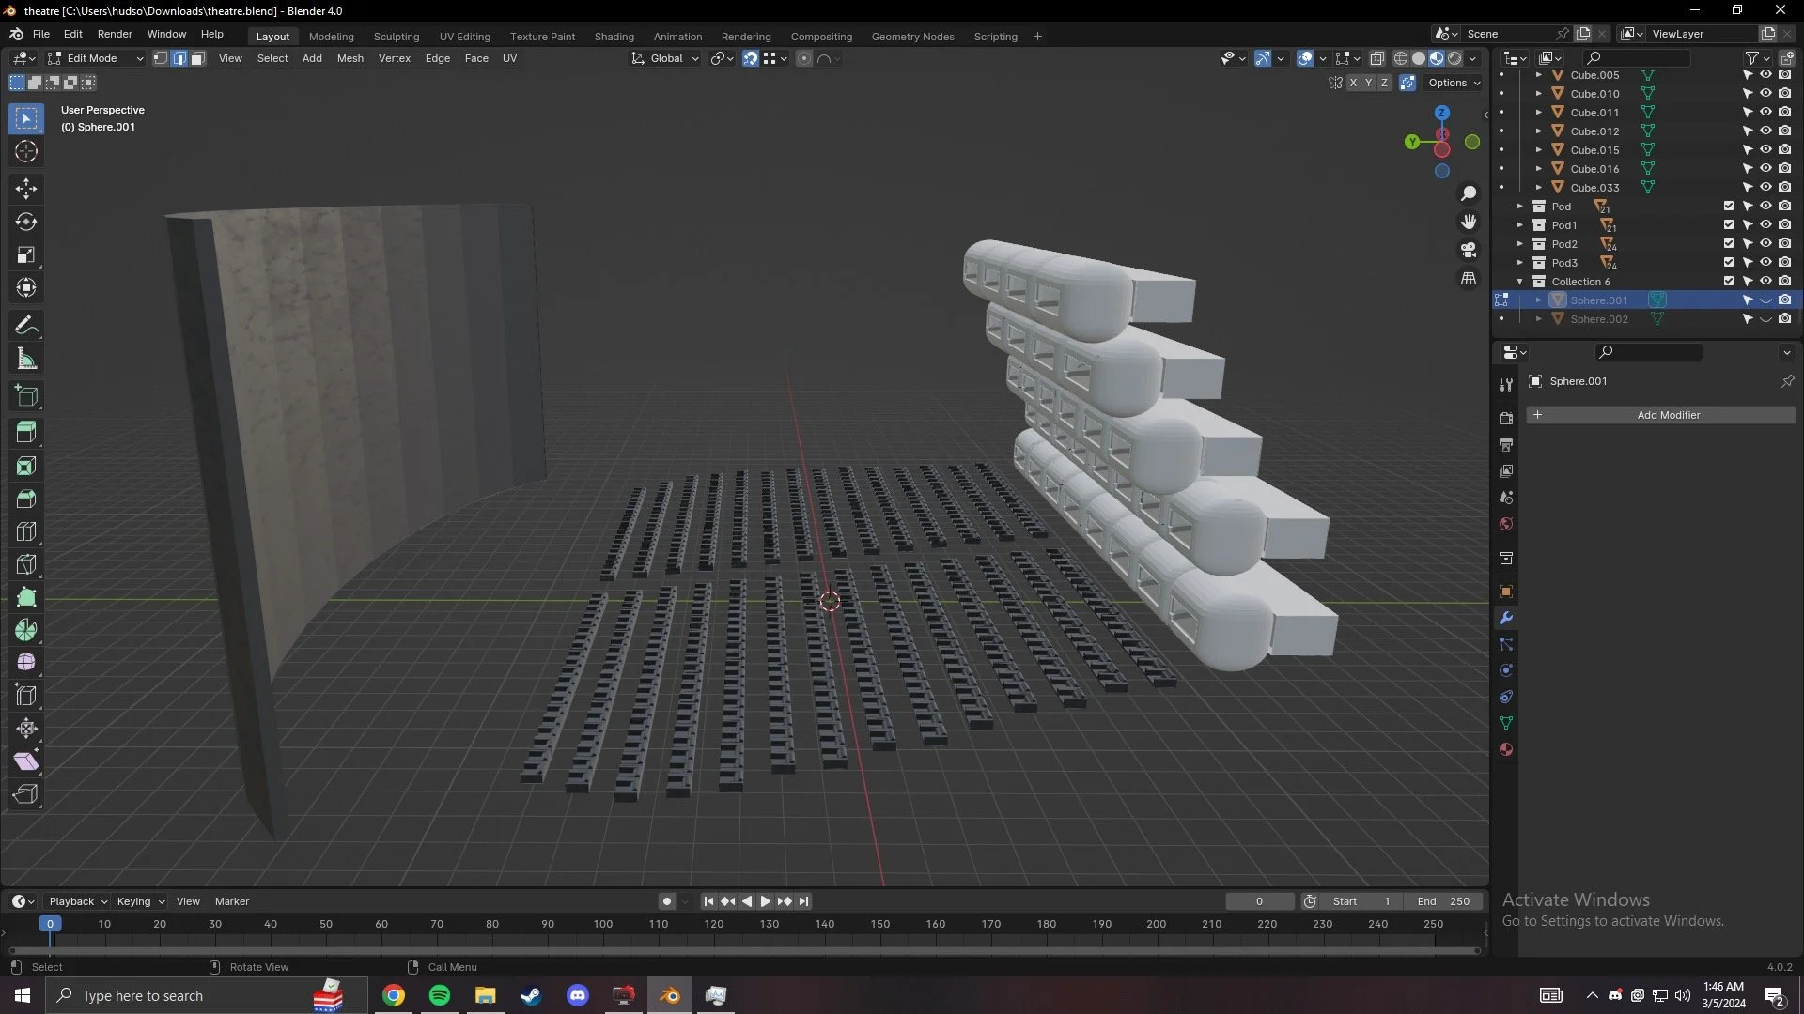
Task: Click the Rotate tool icon
Action: (x=26, y=222)
